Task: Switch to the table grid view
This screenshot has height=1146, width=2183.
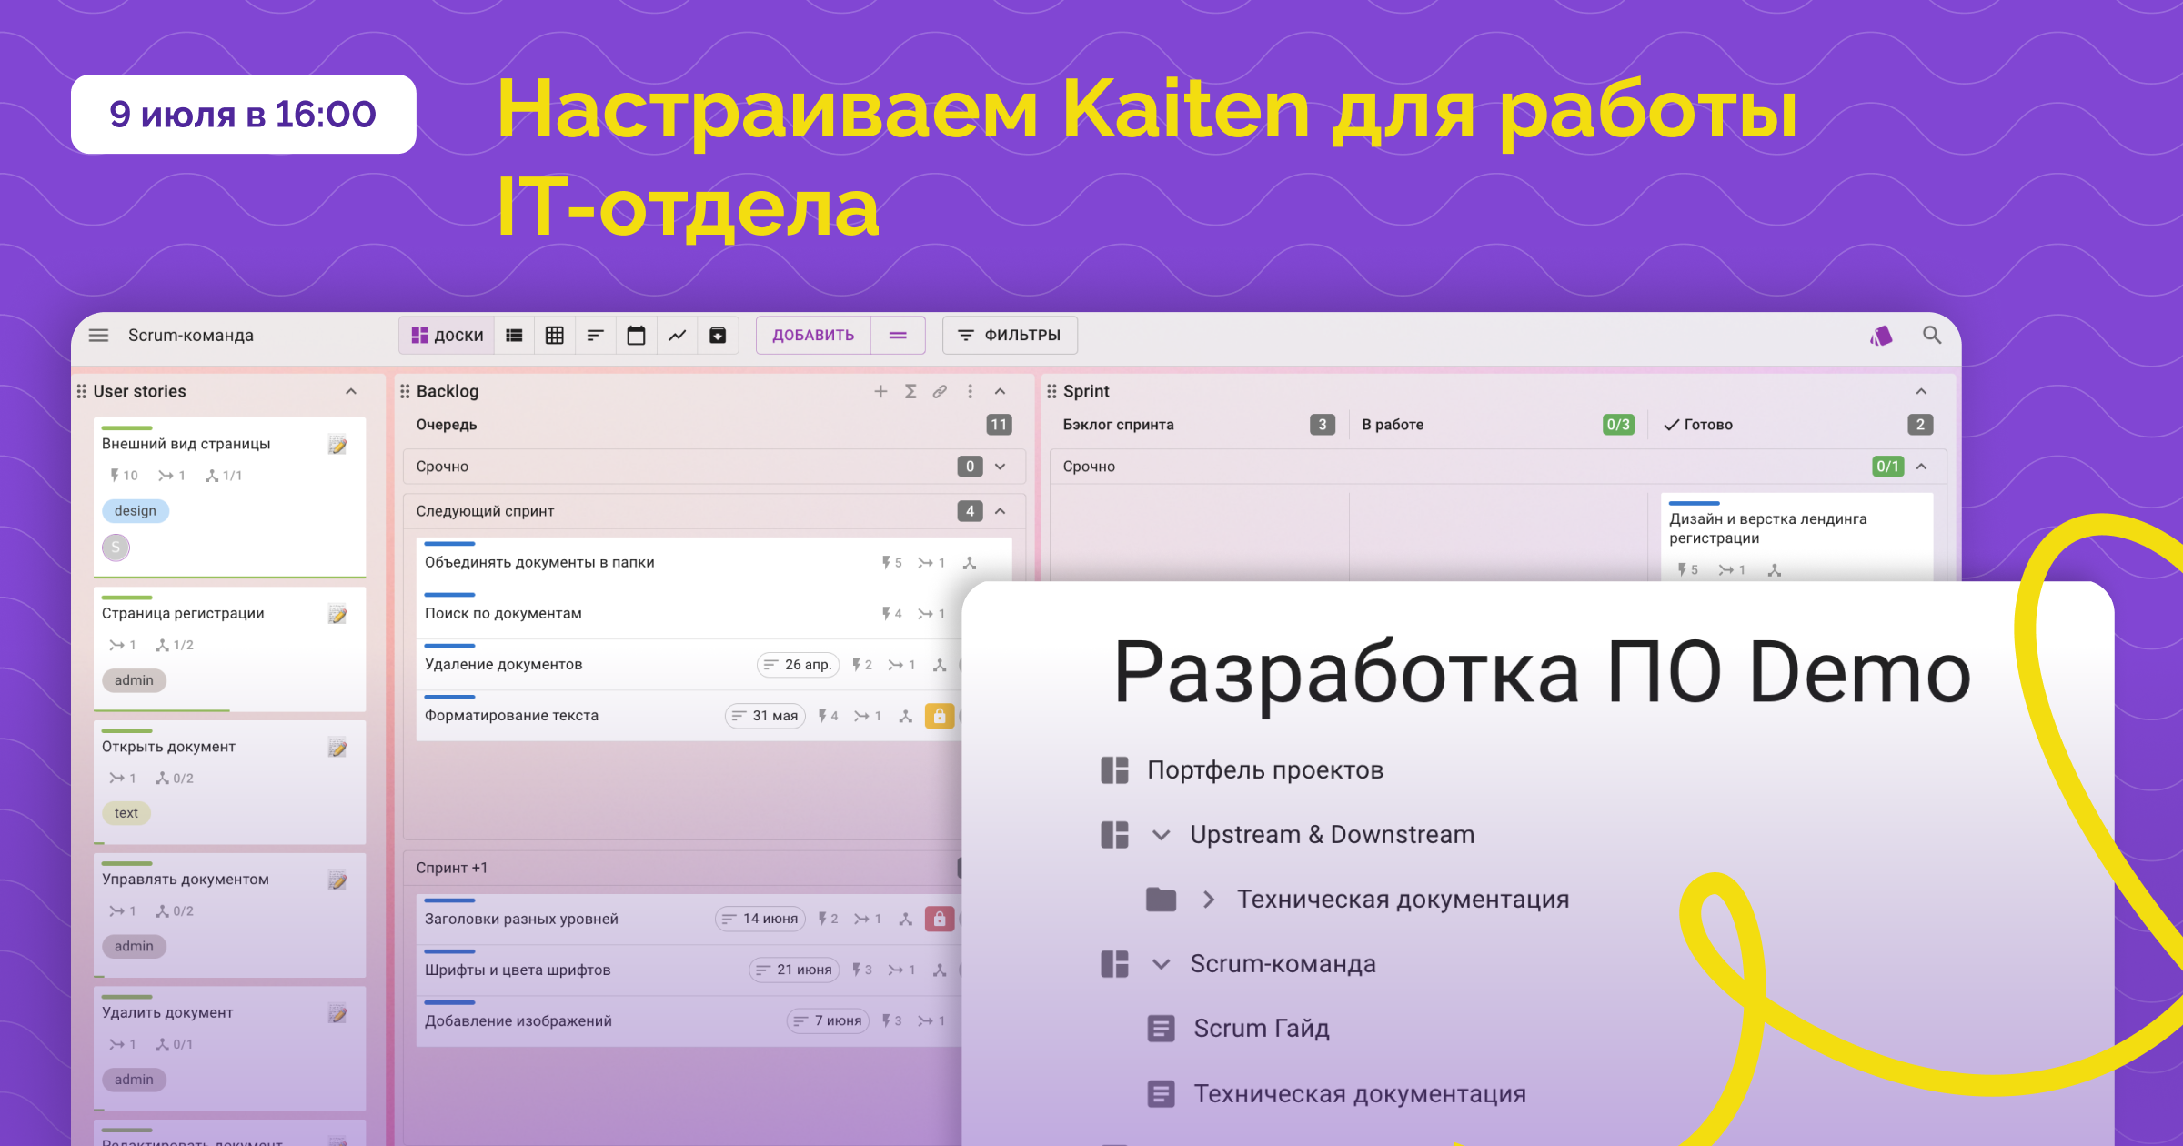Action: point(555,336)
